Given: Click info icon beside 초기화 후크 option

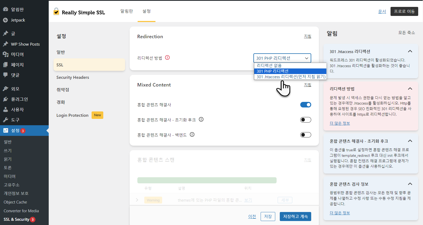Looking at the screenshot, I should (x=201, y=119).
